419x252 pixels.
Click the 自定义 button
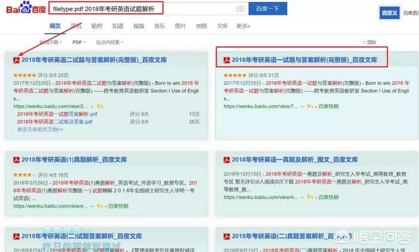tap(390, 13)
